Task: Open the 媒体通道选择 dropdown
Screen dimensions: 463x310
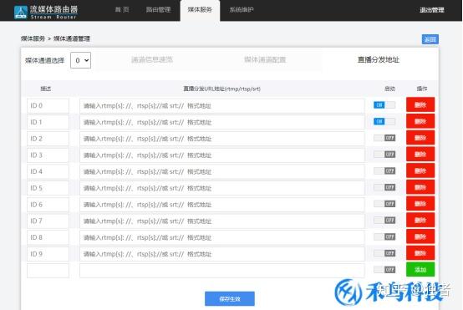Action: tap(80, 60)
